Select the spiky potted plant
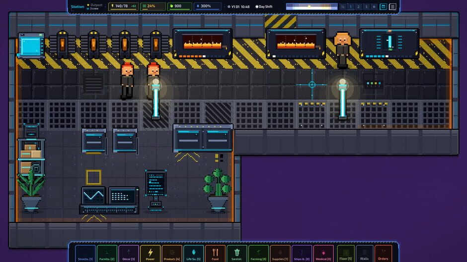Screen dimensions: 467x262 click(x=31, y=190)
